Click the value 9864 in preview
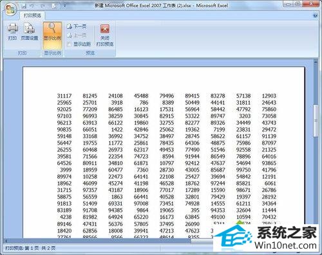 [142, 210]
